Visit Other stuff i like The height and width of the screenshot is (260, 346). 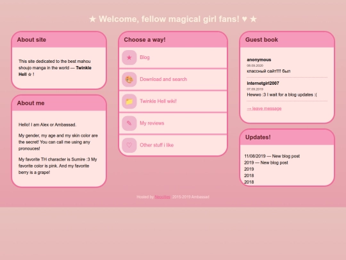coord(157,145)
